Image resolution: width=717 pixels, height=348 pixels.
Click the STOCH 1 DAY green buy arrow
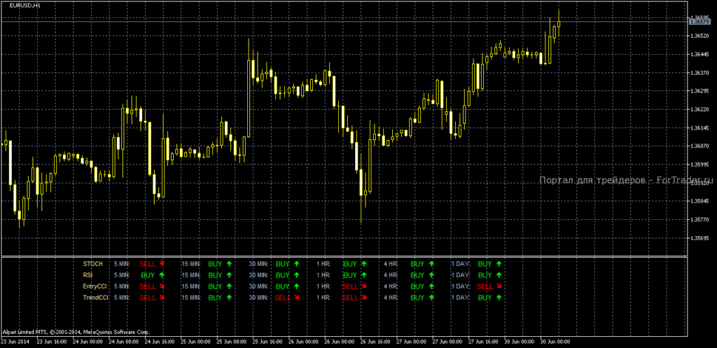coord(499,264)
